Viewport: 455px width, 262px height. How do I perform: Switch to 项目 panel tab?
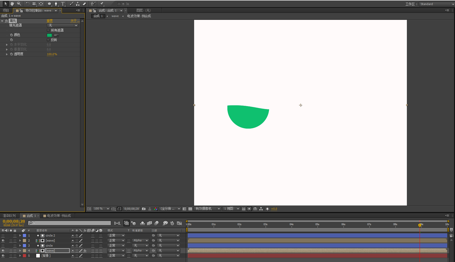pos(6,10)
